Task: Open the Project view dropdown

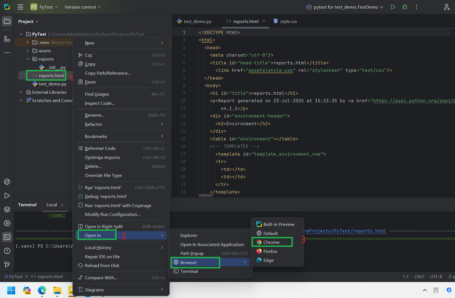Action: click(29, 21)
